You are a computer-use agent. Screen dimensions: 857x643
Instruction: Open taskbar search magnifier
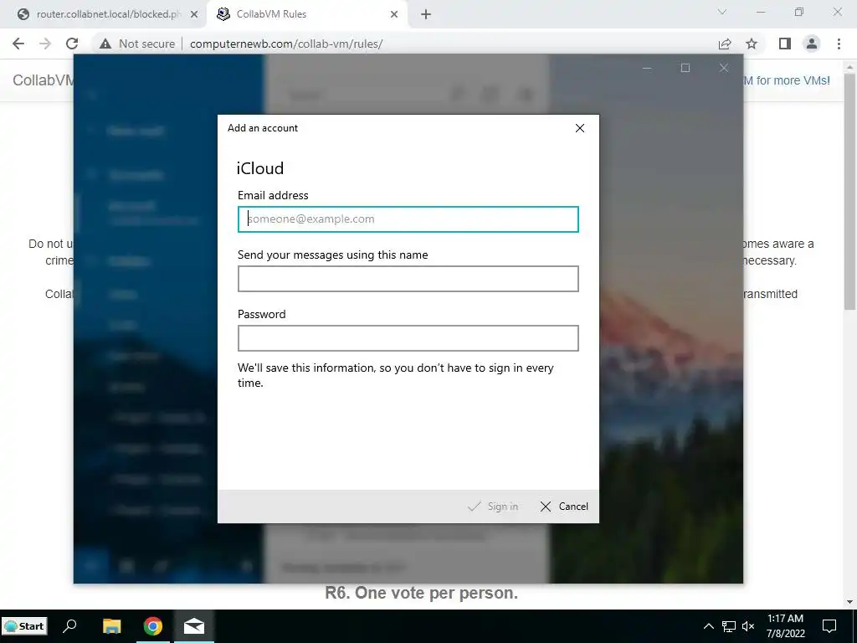(70, 626)
